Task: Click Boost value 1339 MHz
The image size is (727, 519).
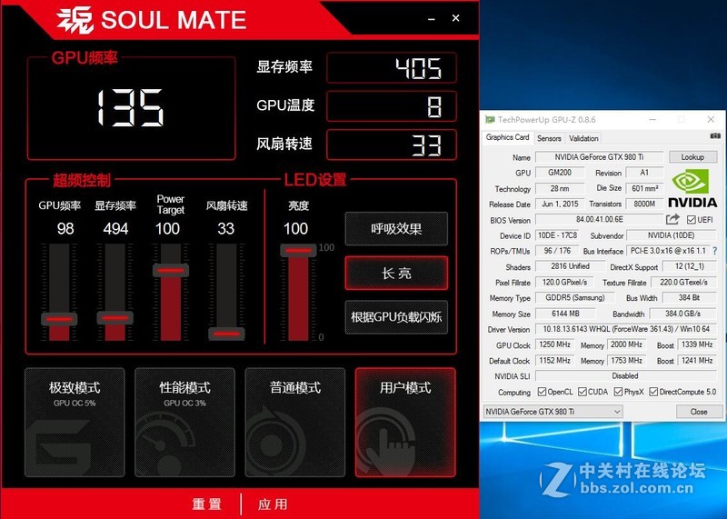Action: coord(696,344)
